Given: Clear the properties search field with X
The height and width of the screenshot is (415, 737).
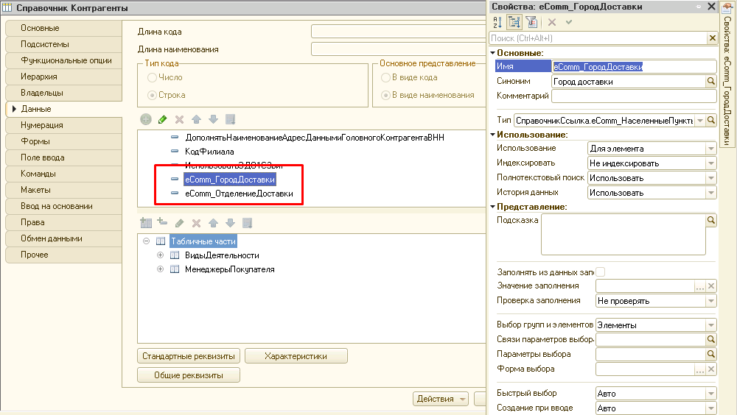Looking at the screenshot, I should pos(712,38).
